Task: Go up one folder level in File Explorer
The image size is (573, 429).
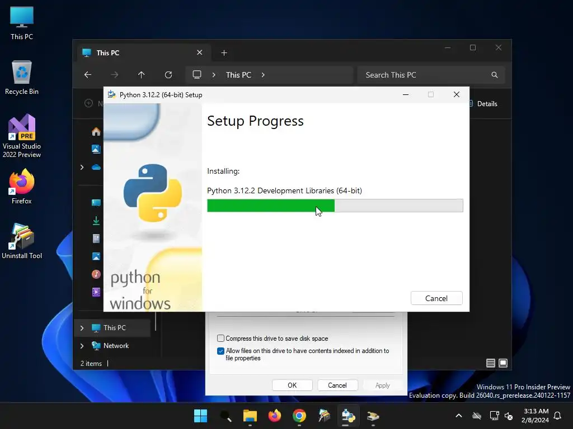Action: click(x=142, y=75)
